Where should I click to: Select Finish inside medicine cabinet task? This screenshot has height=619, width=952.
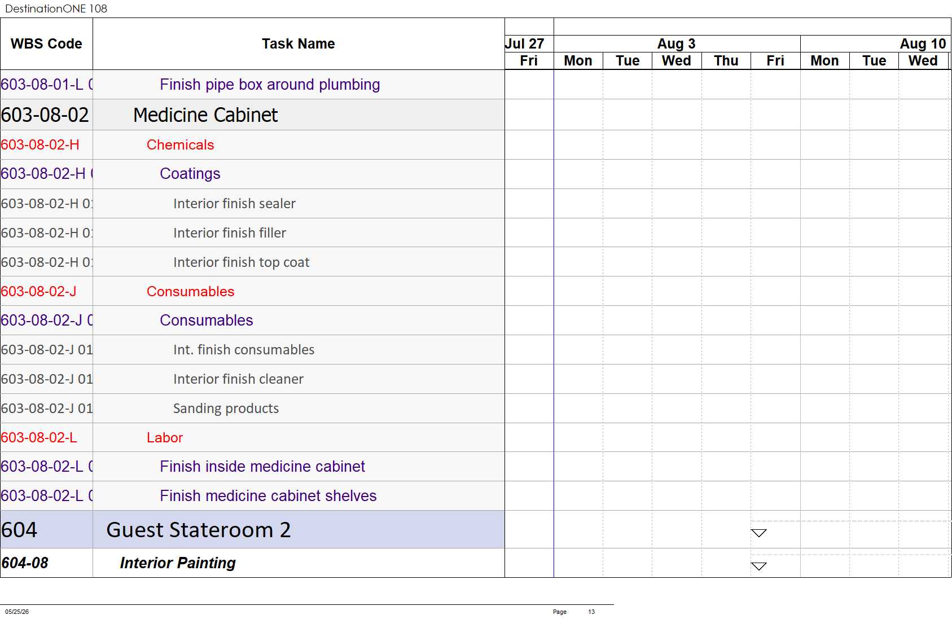(262, 467)
